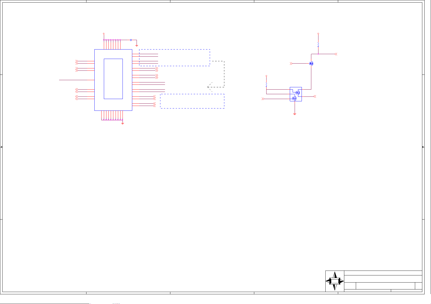Select the off-page connector feeding the single MOSFET gate
431x304 pixels.
point(291,64)
